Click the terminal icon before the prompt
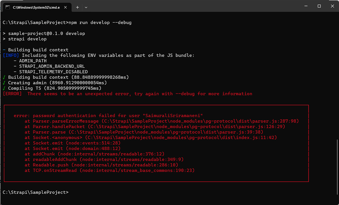This screenshot has width=339, height=205. [x=7, y=6]
